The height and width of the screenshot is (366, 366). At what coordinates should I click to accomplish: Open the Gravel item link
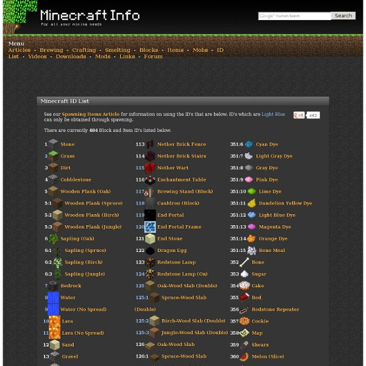click(70, 356)
